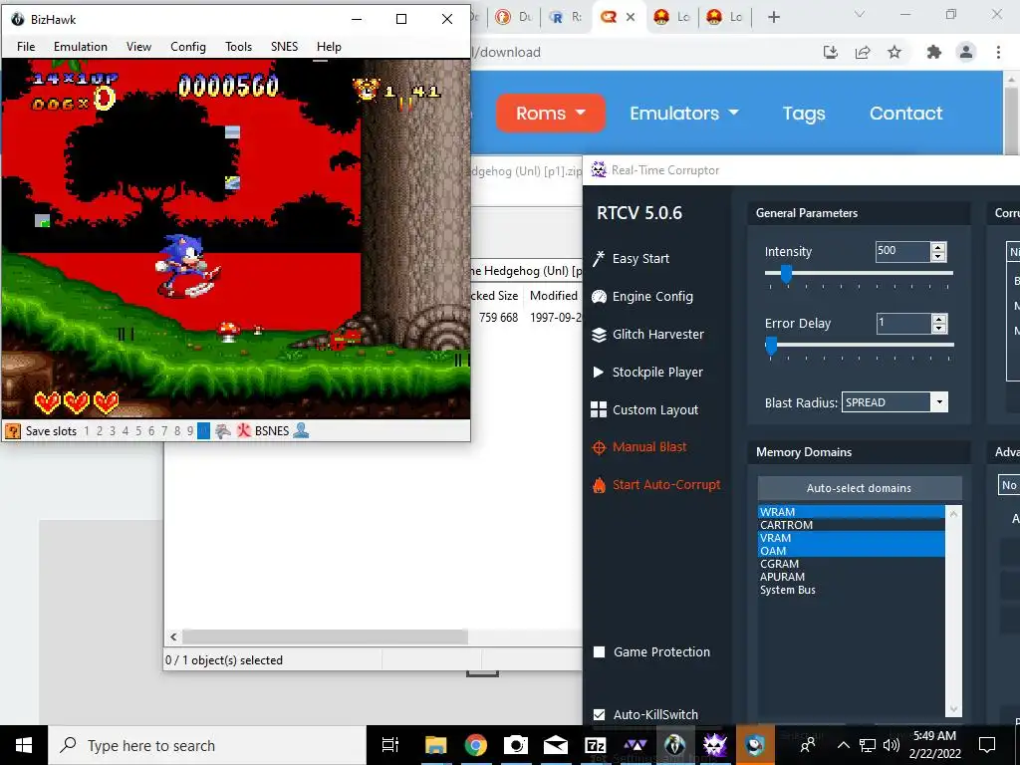Expand the Emulators dropdown on the website
The height and width of the screenshot is (765, 1020).
683,114
